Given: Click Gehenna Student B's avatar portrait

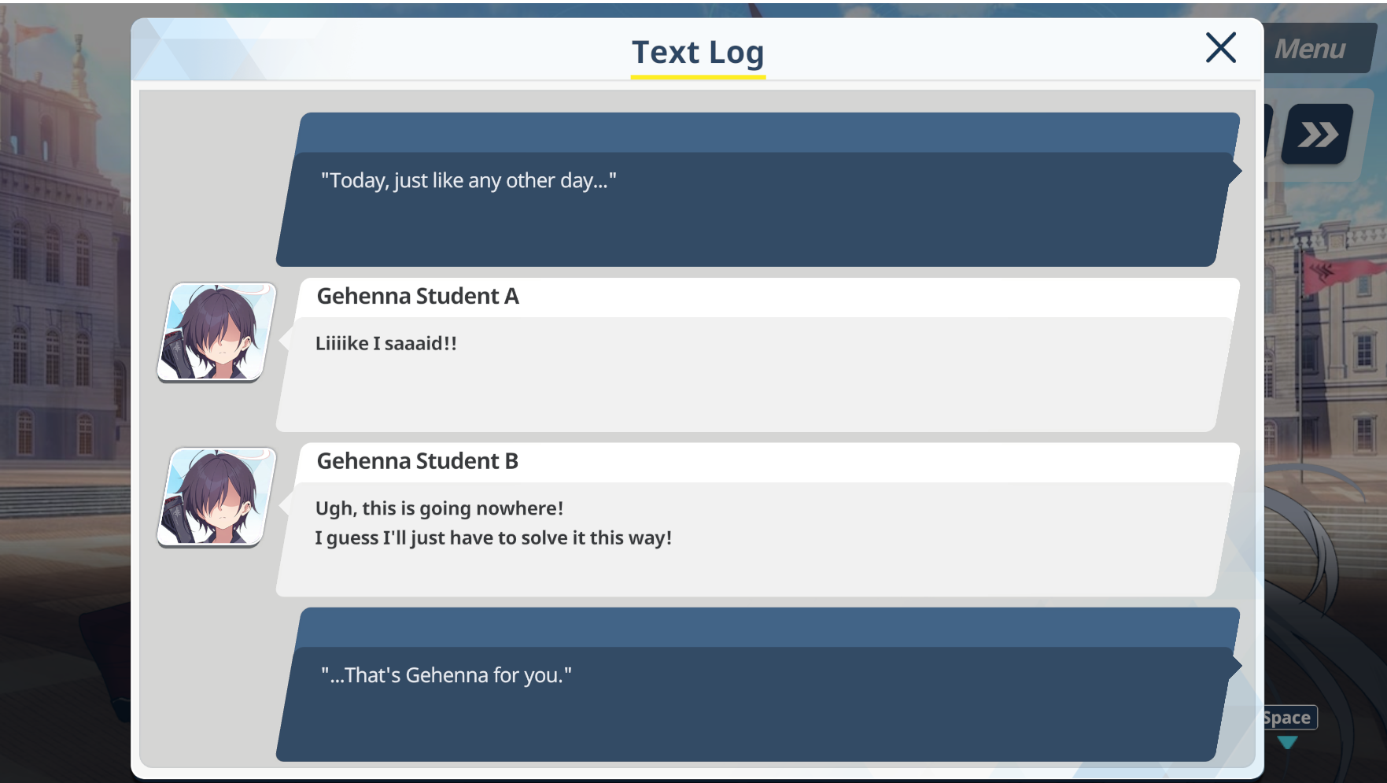Looking at the screenshot, I should click(217, 497).
